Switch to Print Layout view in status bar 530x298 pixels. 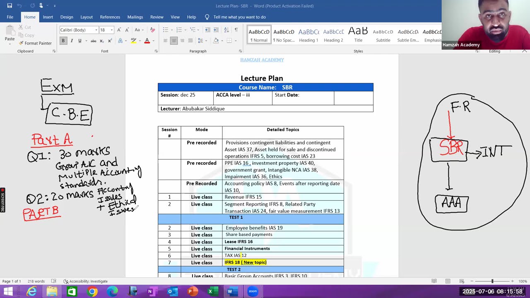[x=448, y=281]
